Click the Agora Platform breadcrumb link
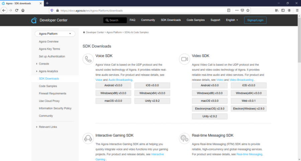This screenshot has width=301, height=161. pyautogui.click(x=114, y=32)
